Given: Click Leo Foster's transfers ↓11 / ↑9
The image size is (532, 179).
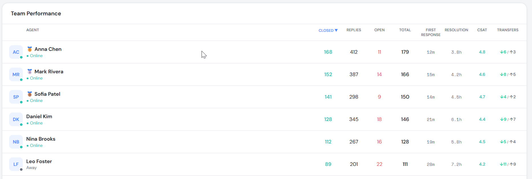Looking at the screenshot, I should (x=508, y=164).
